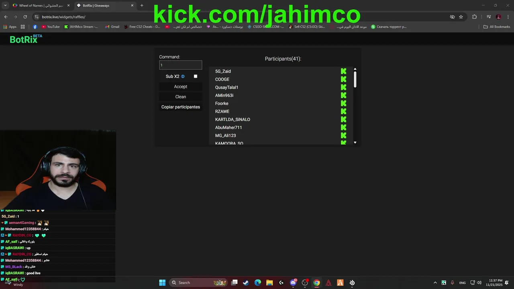Launch Steam from the taskbar
The image size is (514, 289).
click(x=246, y=283)
